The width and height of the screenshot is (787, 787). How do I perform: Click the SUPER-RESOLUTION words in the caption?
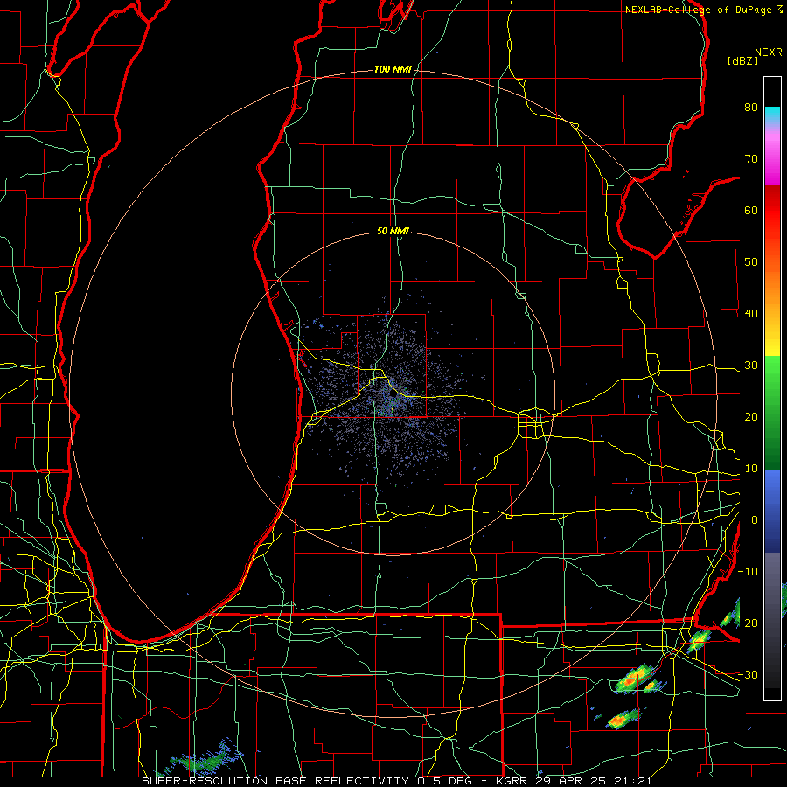[x=205, y=781]
